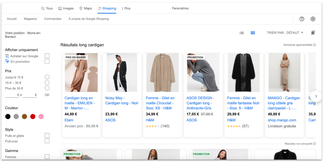
Task: Expand the Plus search menu
Action: tap(126, 9)
